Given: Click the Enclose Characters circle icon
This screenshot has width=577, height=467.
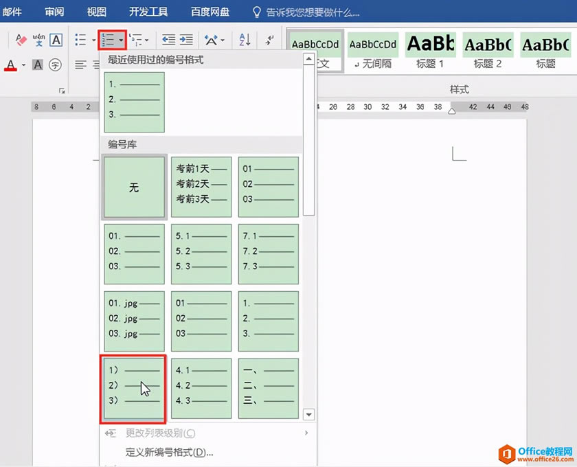Looking at the screenshot, I should [x=55, y=65].
